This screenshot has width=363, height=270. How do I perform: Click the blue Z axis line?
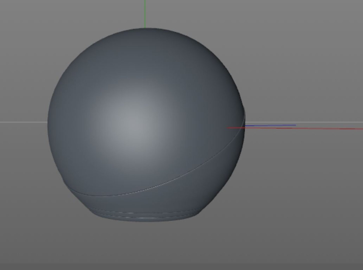point(270,125)
